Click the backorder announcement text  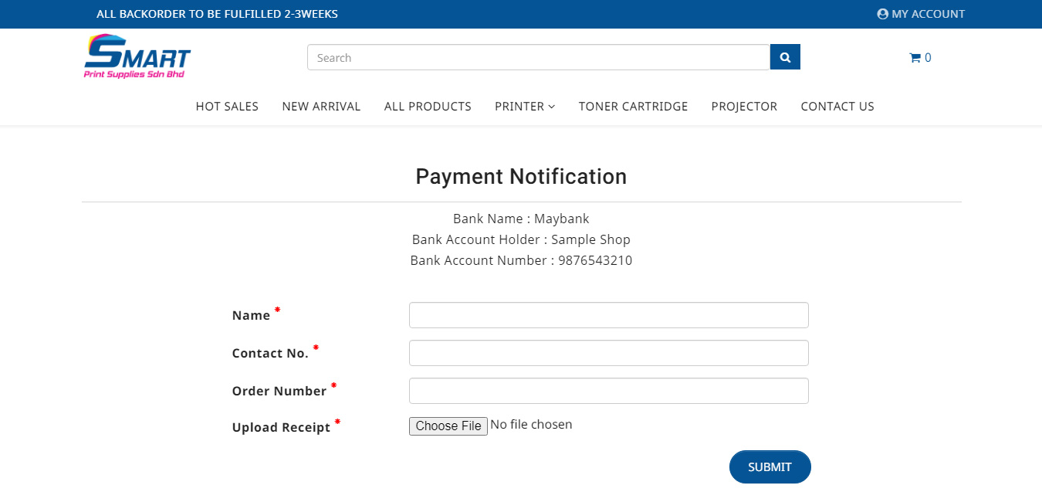[217, 14]
